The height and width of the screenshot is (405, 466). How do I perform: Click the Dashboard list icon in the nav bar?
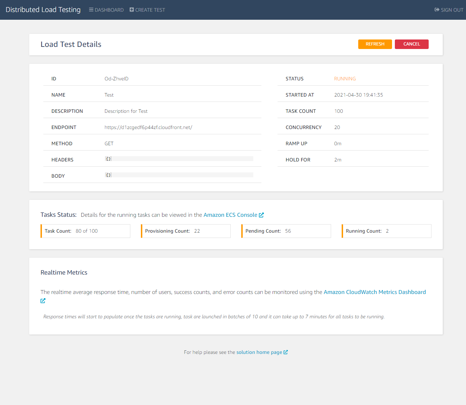pos(91,10)
